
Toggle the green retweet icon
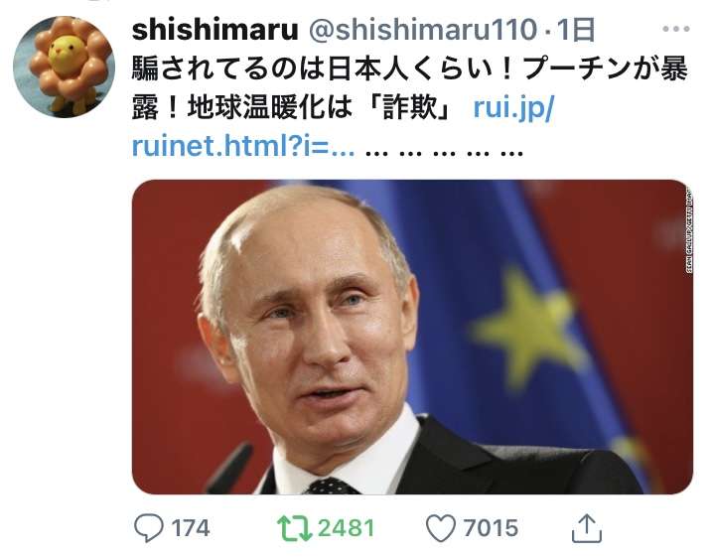click(x=294, y=528)
